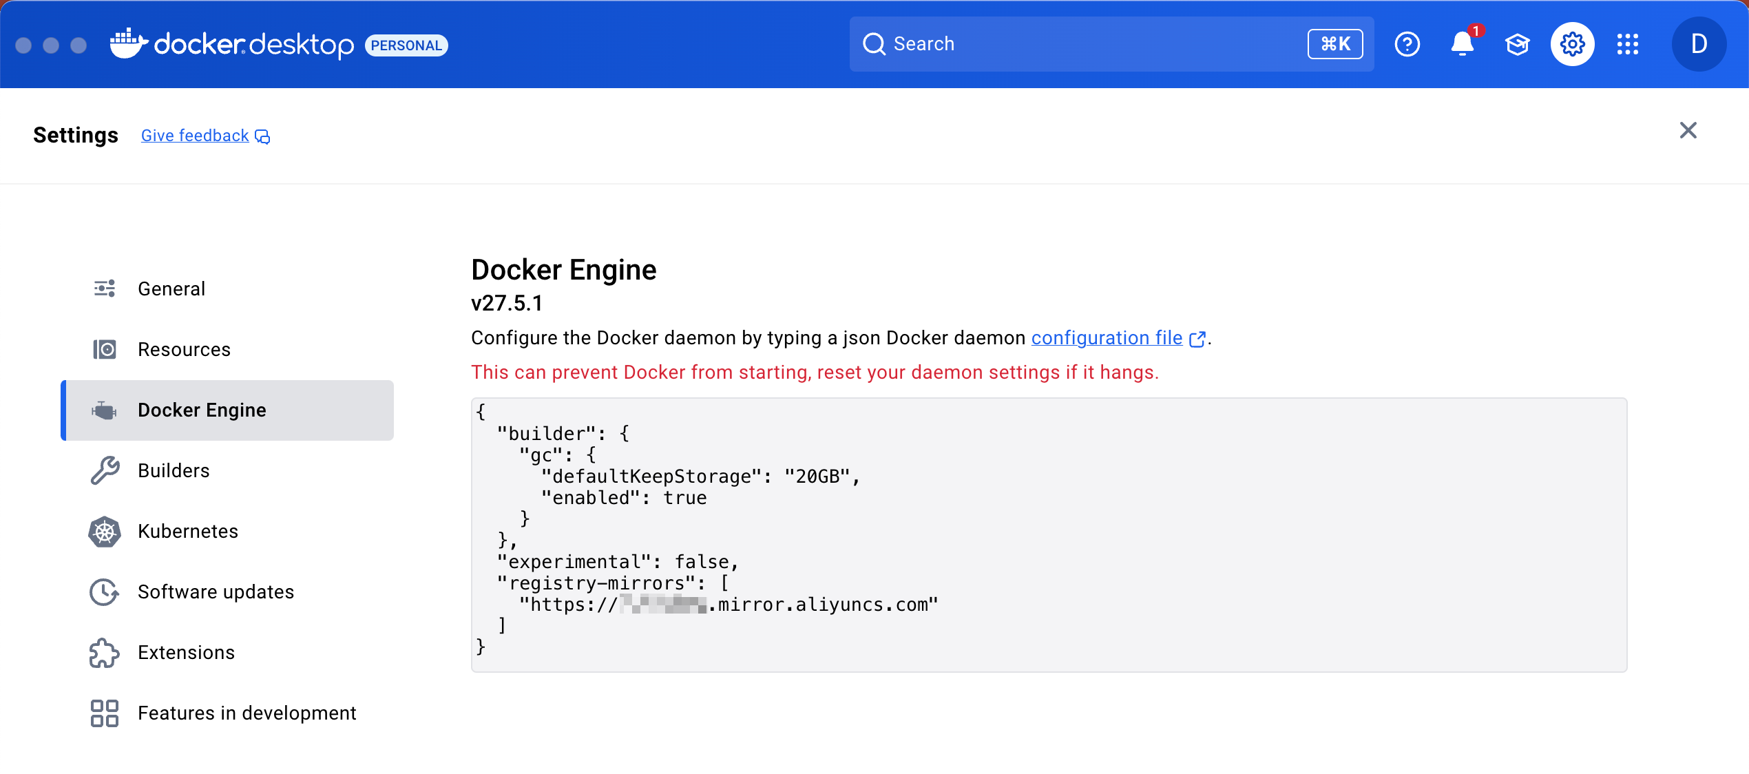Click the Resources disk icon

click(x=105, y=349)
